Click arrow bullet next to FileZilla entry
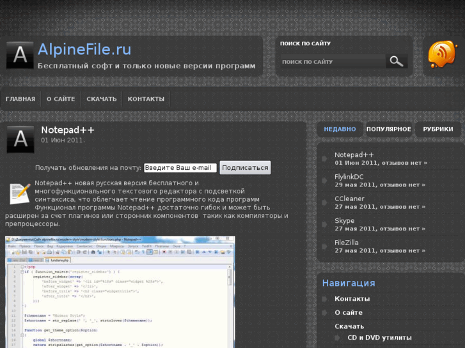The image size is (465, 348). [325, 246]
